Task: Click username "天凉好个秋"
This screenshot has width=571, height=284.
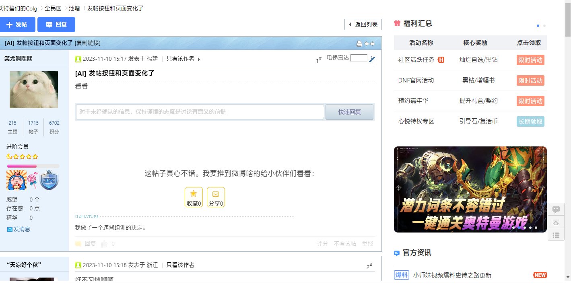Action: pyautogui.click(x=24, y=265)
